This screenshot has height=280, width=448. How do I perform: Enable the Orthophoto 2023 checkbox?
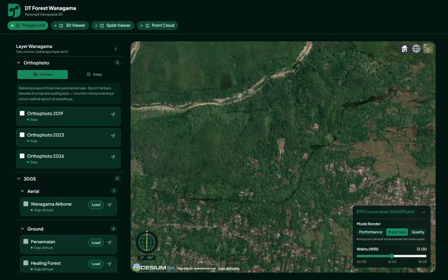click(22, 134)
